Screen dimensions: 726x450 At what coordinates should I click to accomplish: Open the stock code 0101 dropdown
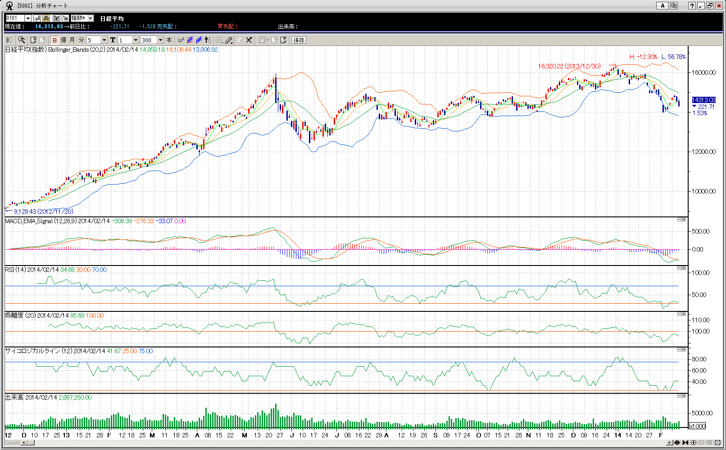pyautogui.click(x=28, y=18)
